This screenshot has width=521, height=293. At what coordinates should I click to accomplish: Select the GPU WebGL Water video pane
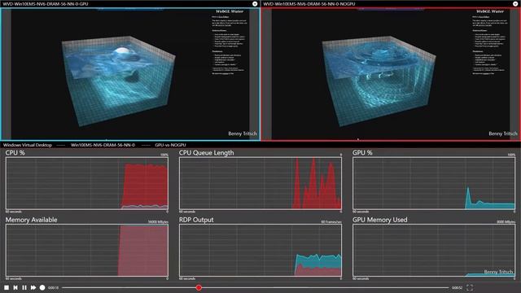pos(130,74)
